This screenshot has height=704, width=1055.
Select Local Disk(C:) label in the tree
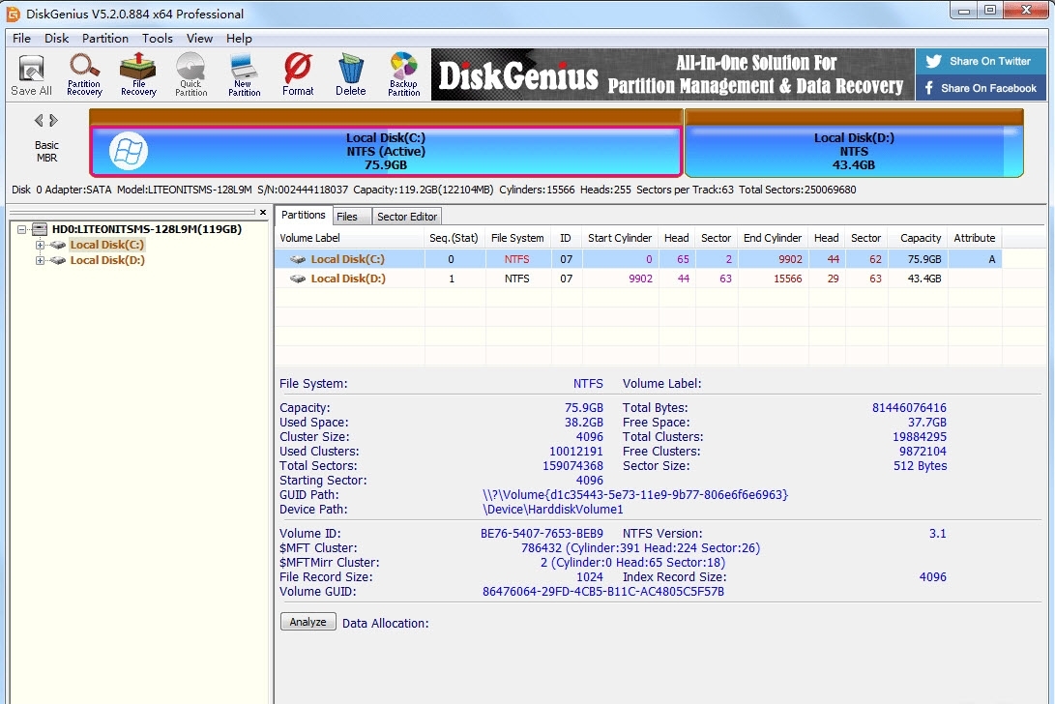coord(107,245)
